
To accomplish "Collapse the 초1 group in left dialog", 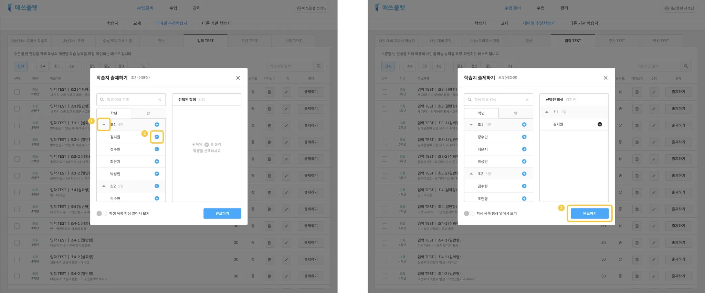I will click(x=104, y=124).
